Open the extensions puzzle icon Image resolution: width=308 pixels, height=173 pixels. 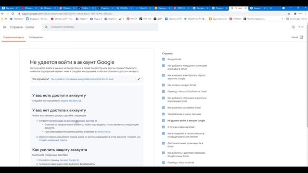[295, 14]
